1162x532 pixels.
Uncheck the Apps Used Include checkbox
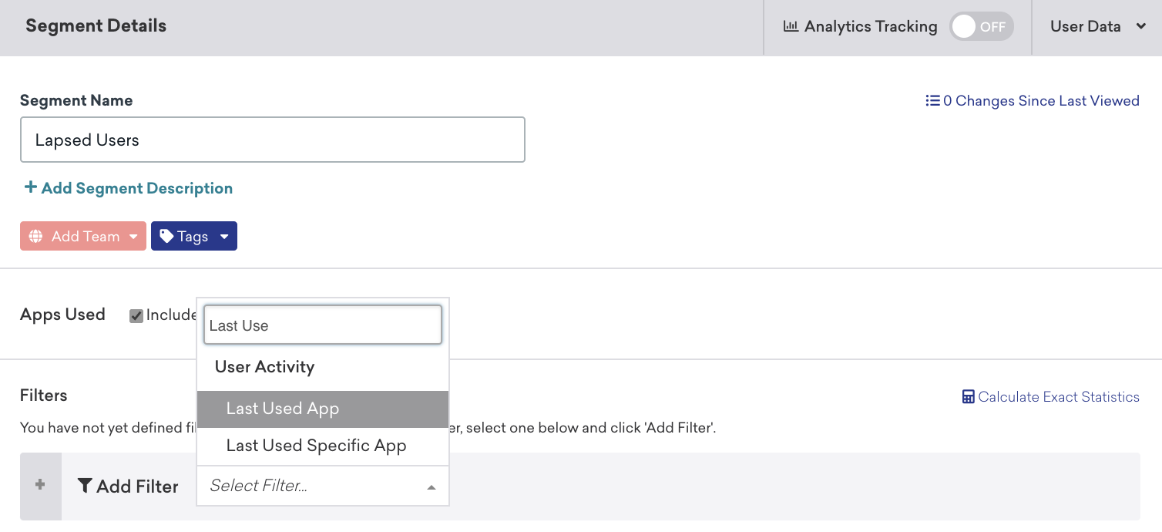(x=136, y=315)
